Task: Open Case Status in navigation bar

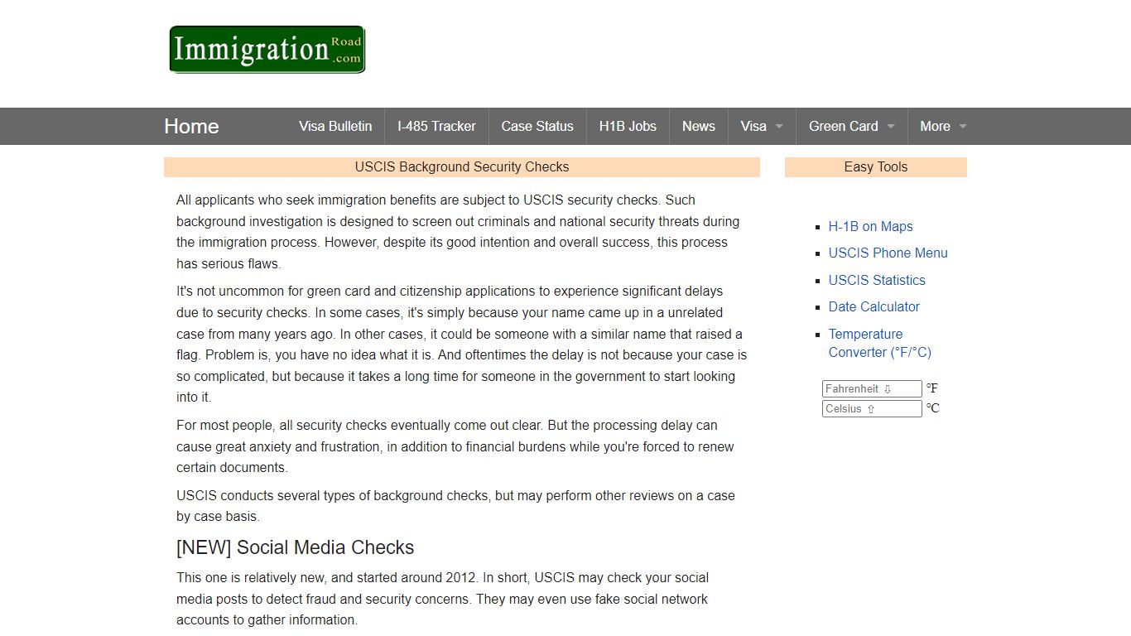Action: (537, 126)
